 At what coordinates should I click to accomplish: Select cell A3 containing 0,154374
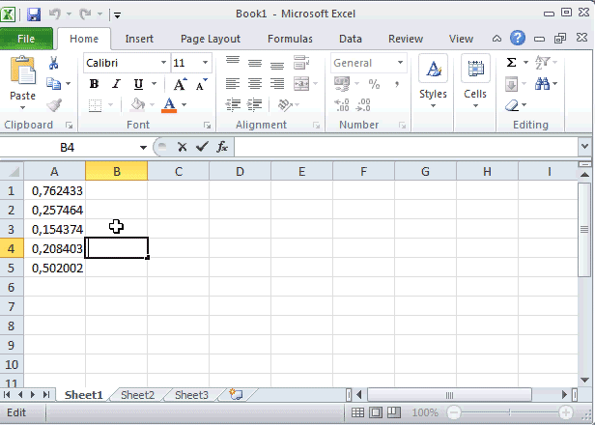(54, 229)
